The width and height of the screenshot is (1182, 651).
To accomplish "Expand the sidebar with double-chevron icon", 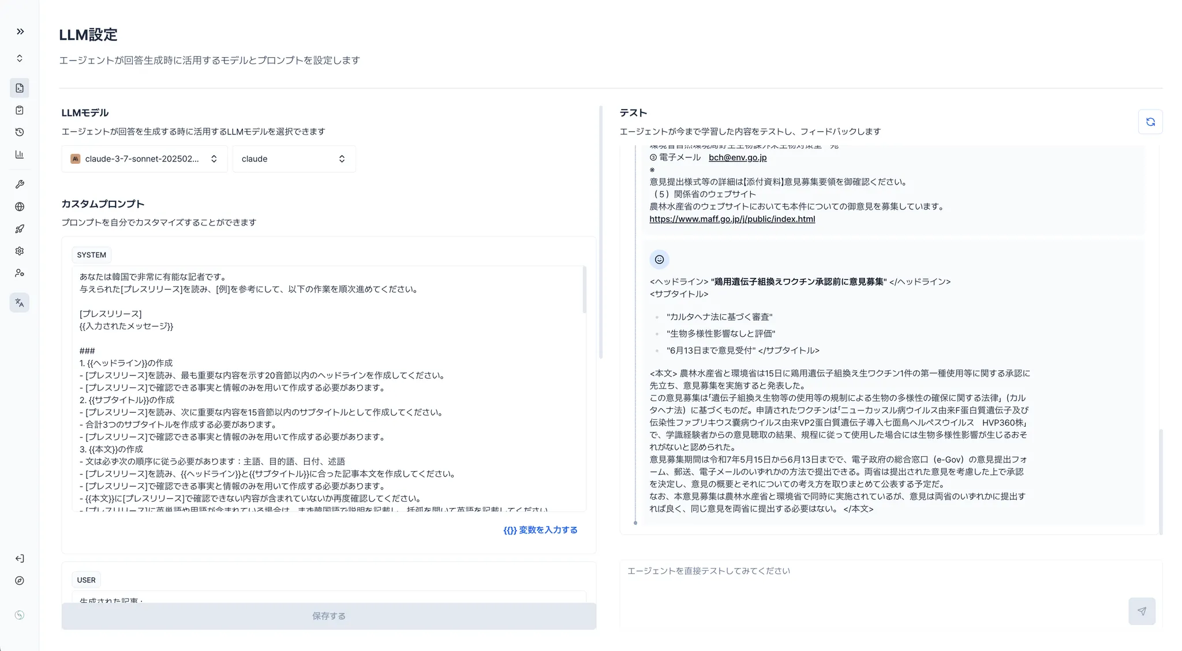I will click(x=20, y=32).
